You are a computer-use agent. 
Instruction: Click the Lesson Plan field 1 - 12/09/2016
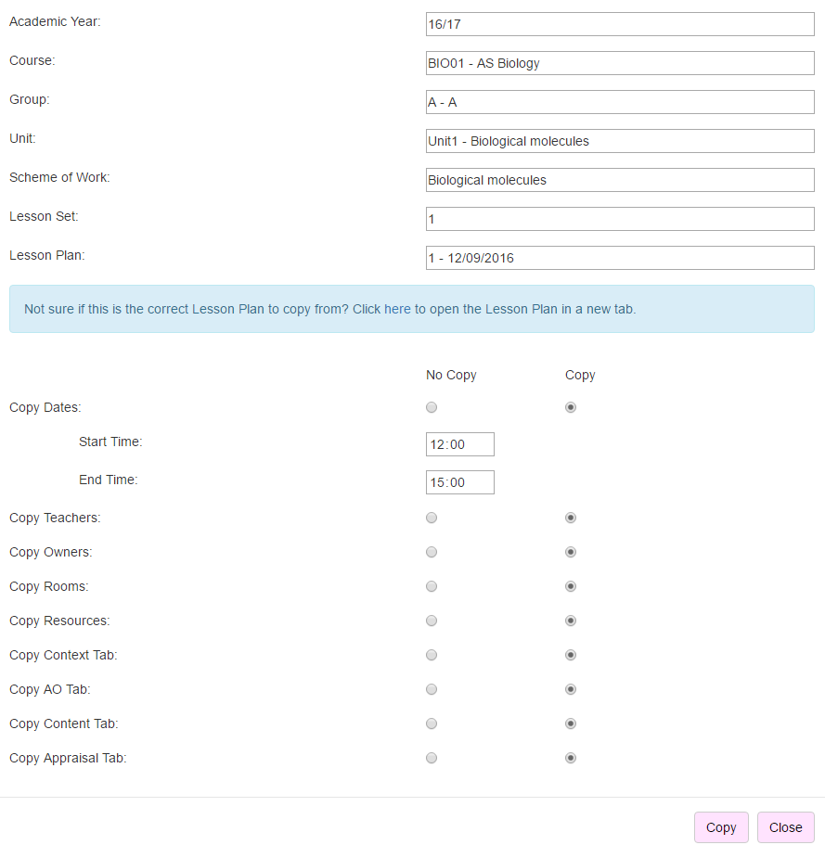point(620,258)
